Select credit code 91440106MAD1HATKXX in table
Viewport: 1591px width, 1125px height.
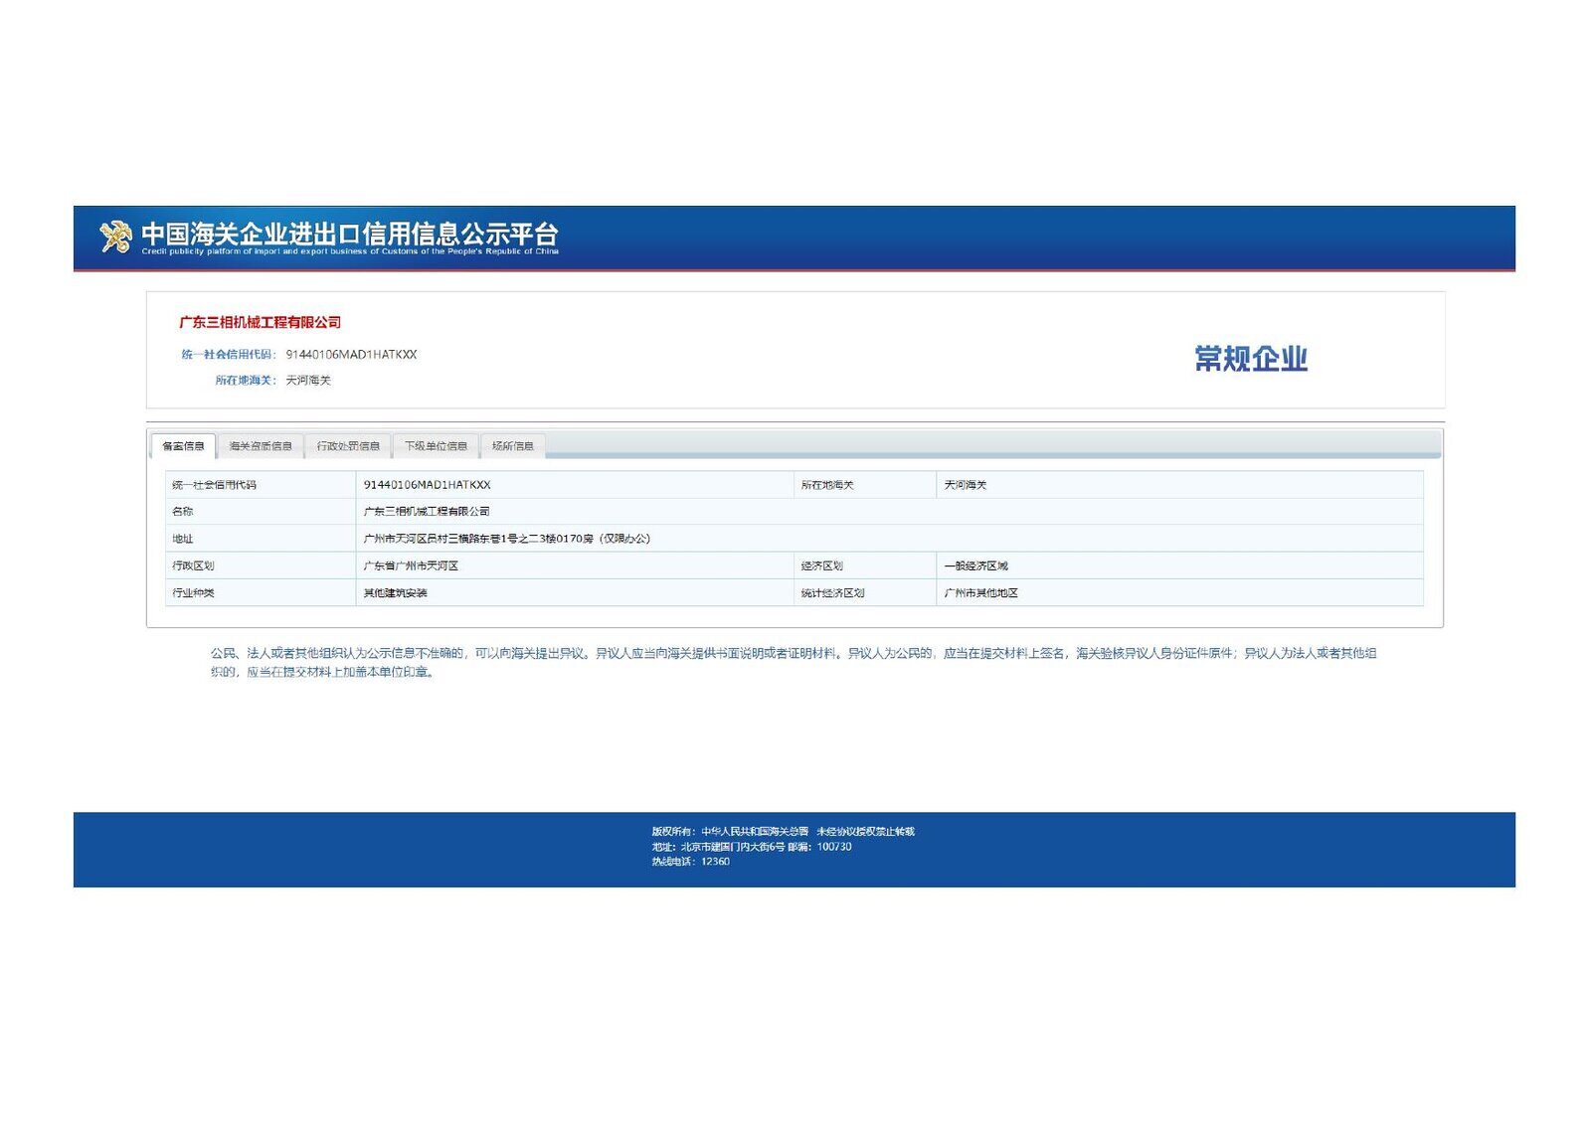(x=428, y=485)
